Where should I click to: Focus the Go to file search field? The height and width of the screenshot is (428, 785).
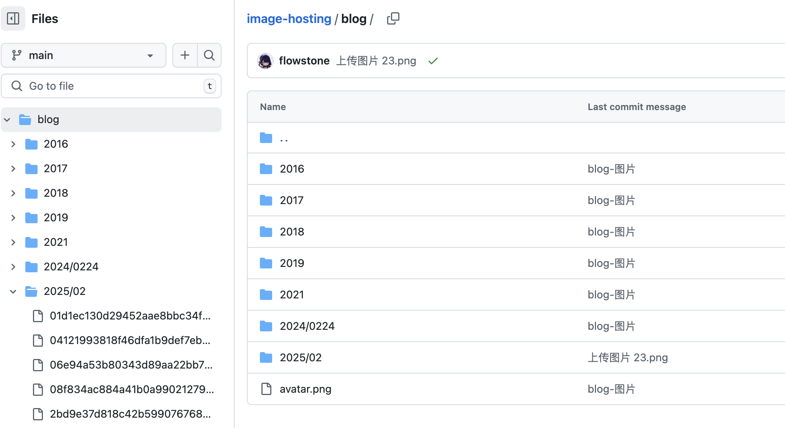[x=111, y=86]
